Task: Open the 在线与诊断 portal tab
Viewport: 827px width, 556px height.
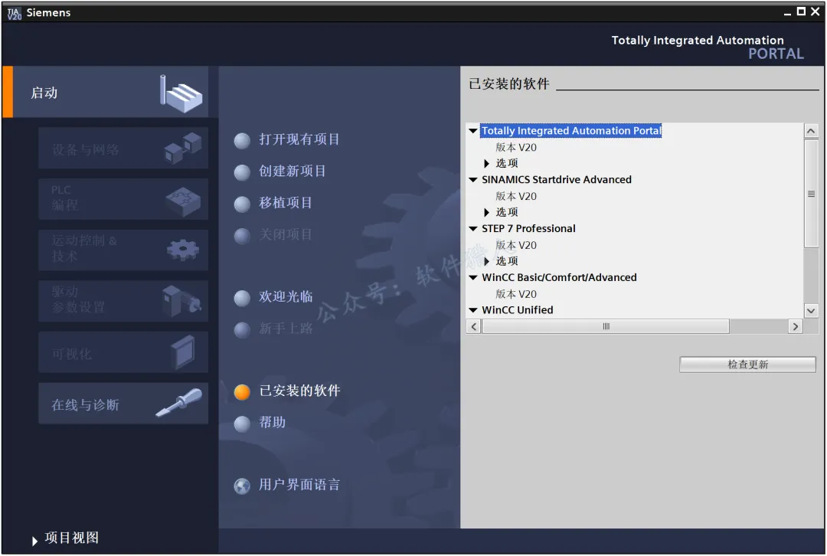Action: point(123,404)
